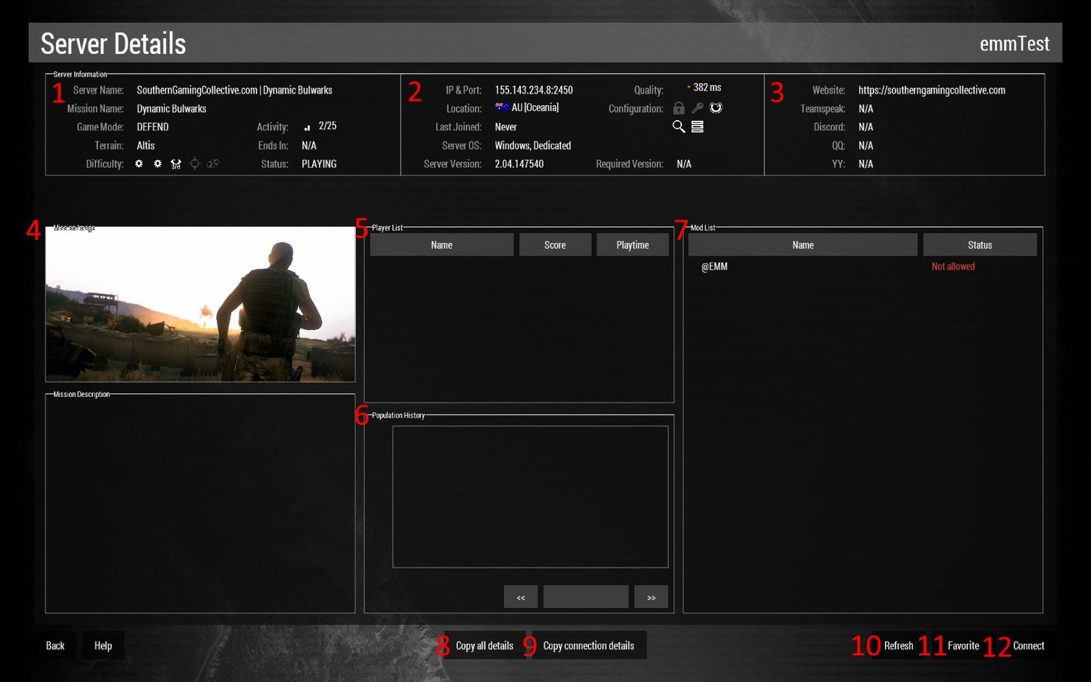The image size is (1091, 682).
Task: Click the previous page arrows under Population History
Action: [x=520, y=596]
